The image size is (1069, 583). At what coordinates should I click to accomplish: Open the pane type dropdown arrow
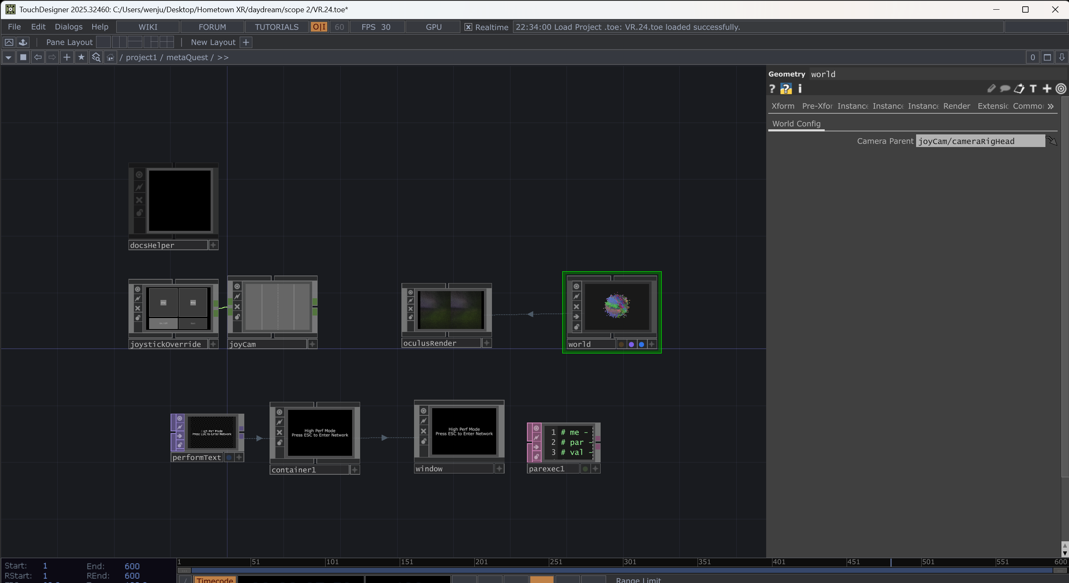8,57
